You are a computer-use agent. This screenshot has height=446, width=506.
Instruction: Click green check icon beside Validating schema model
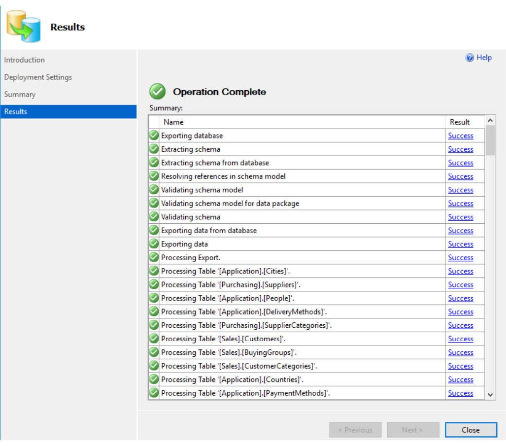[154, 190]
